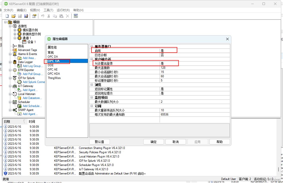Open the 运行时(R) menu
The image size is (283, 183).
click(x=63, y=10)
